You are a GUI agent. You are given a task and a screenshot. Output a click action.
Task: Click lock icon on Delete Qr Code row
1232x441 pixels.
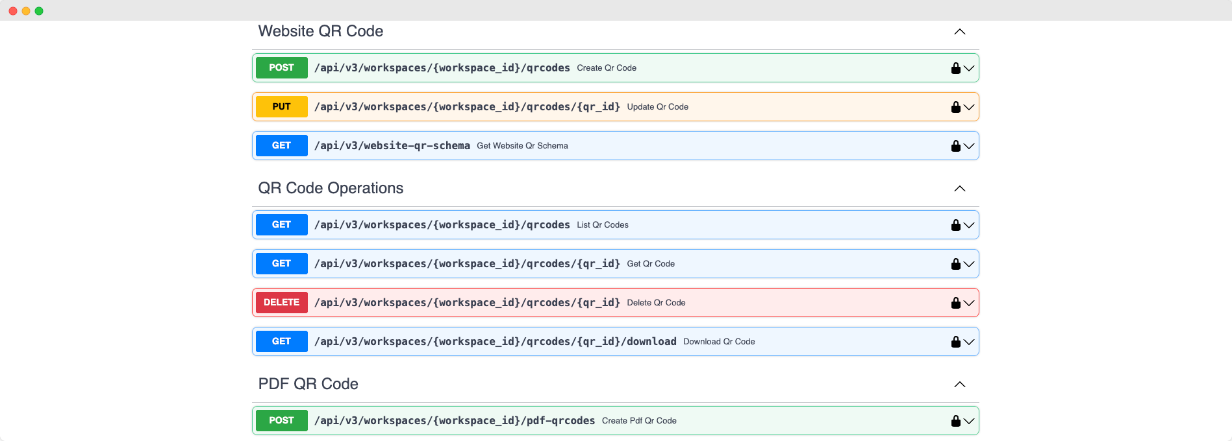coord(955,303)
